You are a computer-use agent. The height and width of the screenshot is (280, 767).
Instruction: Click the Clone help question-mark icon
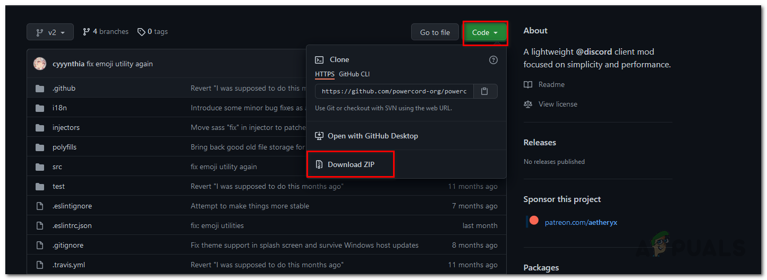coord(493,60)
